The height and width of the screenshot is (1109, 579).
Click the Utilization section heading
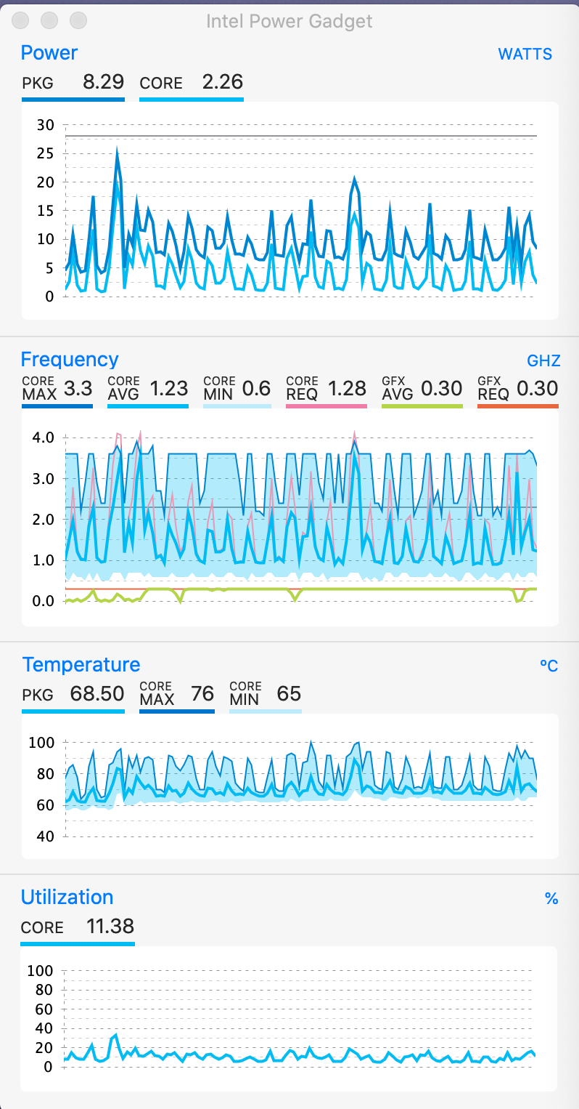67,897
